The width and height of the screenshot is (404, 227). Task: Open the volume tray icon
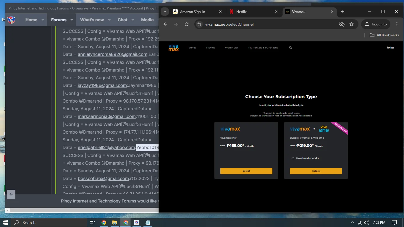(367, 223)
